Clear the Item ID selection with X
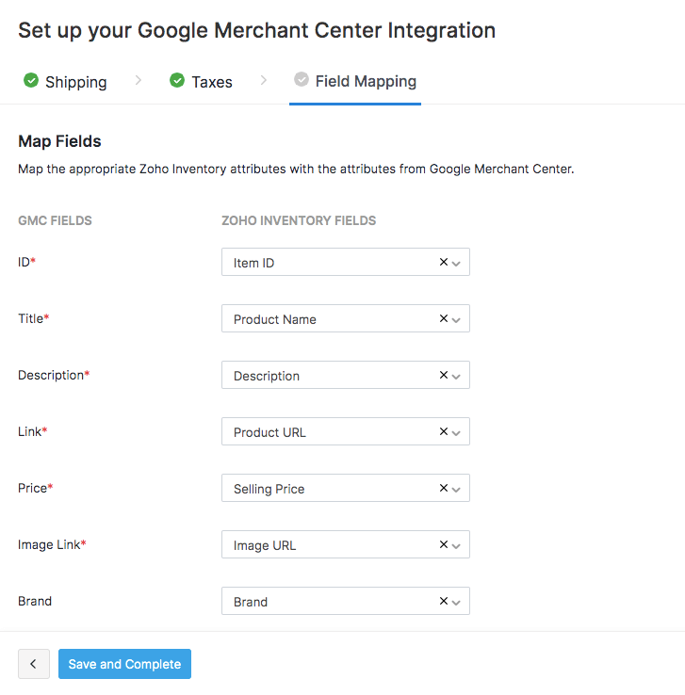The image size is (685, 695). (443, 263)
